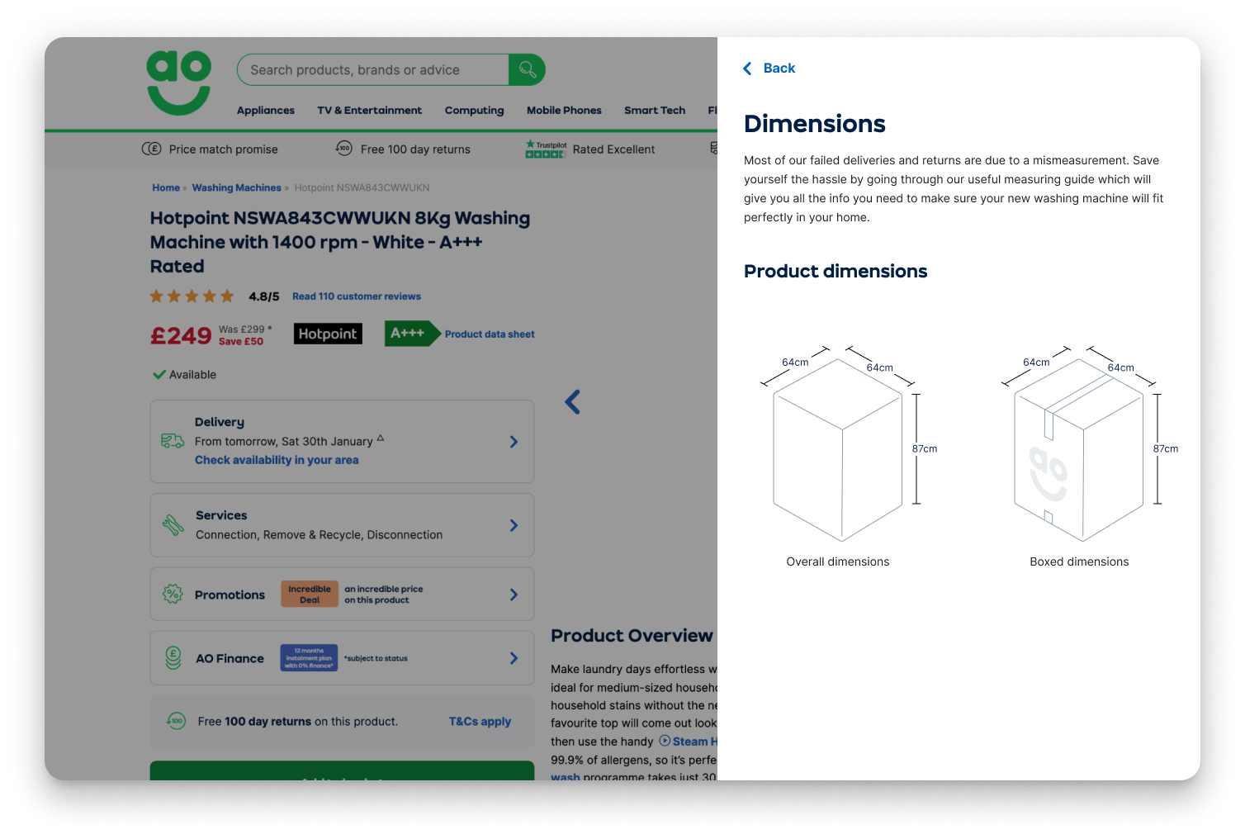Click the partially visible green Add to basket button
Screen dimensions: 1245x834
[x=342, y=771]
